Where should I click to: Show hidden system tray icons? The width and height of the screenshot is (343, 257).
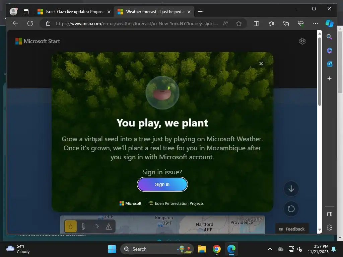click(x=270, y=249)
